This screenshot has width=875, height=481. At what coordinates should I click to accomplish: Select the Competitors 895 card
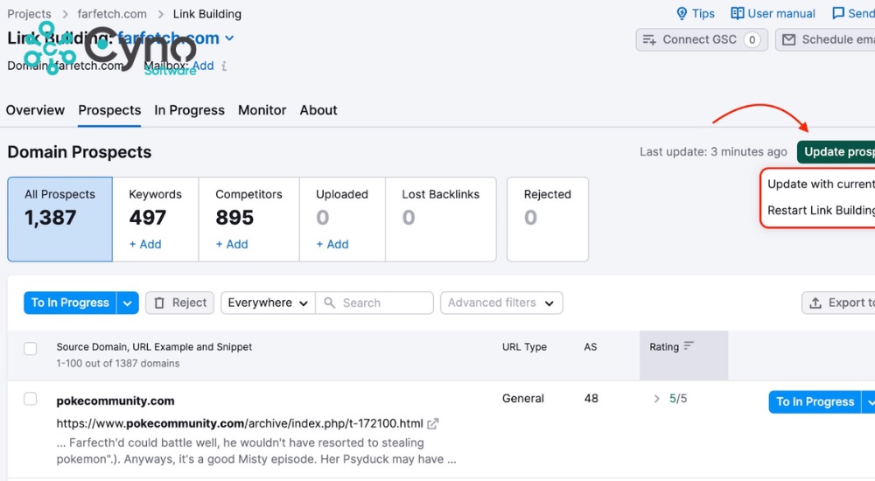[248, 220]
